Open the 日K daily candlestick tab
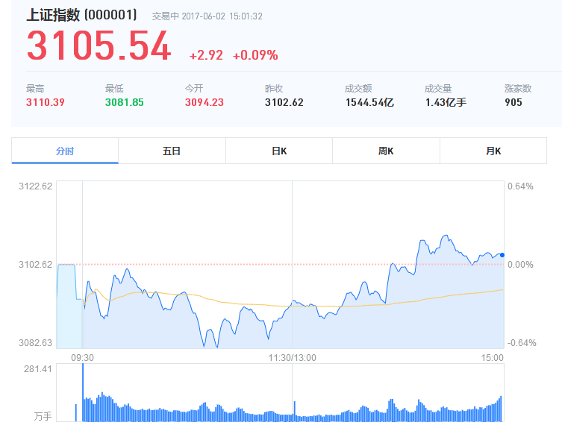Image resolution: width=562 pixels, height=434 pixels. 279,151
